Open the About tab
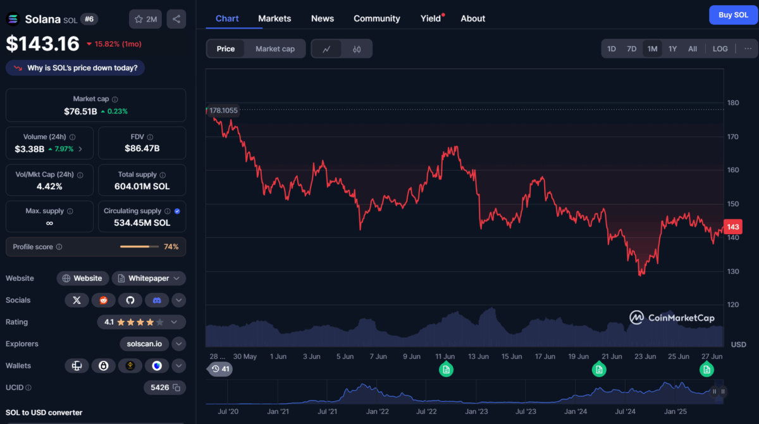The width and height of the screenshot is (759, 424). [x=473, y=18]
